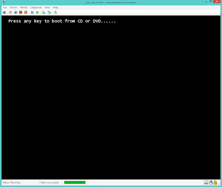This screenshot has height=187, width=222.
Task: Turn off the VM with the Turn Off icon
Action: [x=16, y=12]
